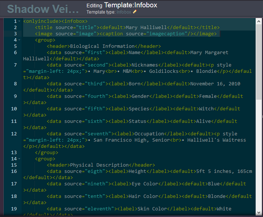263x217 pixels.
Task: Click 'Witch' default value
Action: (x=207, y=109)
